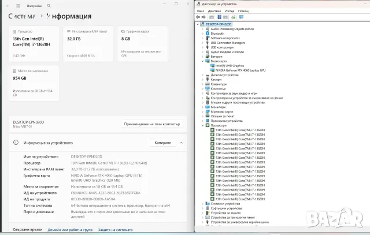Viewport: 370px width, 235px height.
Task: Open the Действие menu in Device Manager
Action: pyautogui.click(x=214, y=11)
